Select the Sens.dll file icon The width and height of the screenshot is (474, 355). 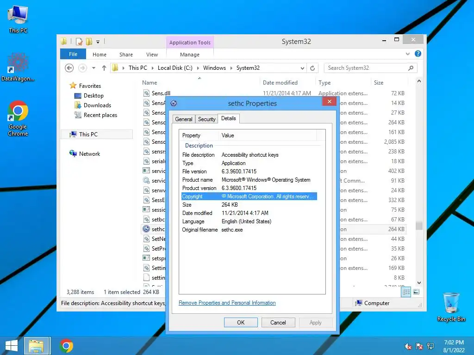pyautogui.click(x=146, y=93)
